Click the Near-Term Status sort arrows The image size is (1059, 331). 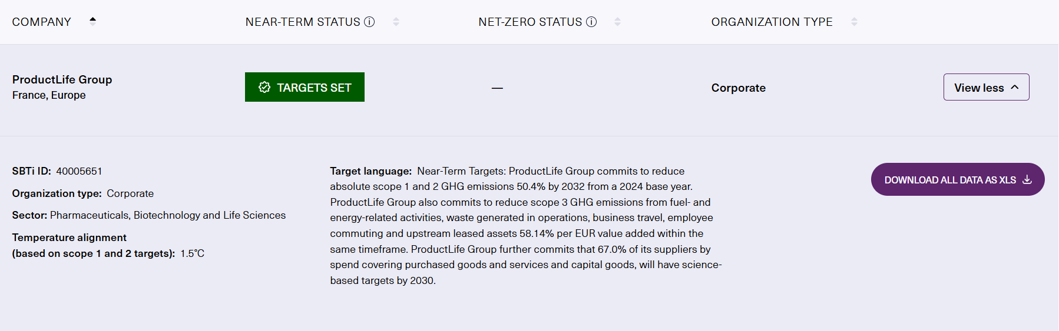[396, 22]
